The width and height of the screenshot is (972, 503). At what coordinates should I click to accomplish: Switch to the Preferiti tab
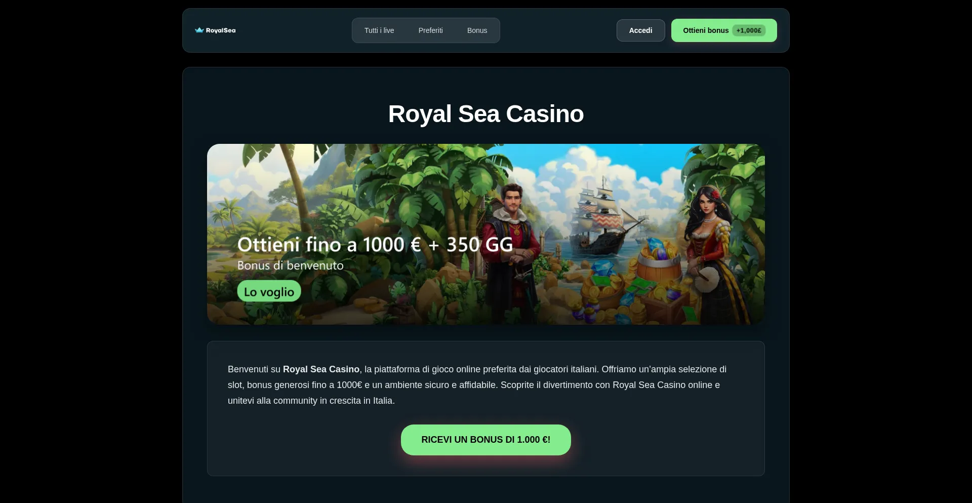point(431,30)
